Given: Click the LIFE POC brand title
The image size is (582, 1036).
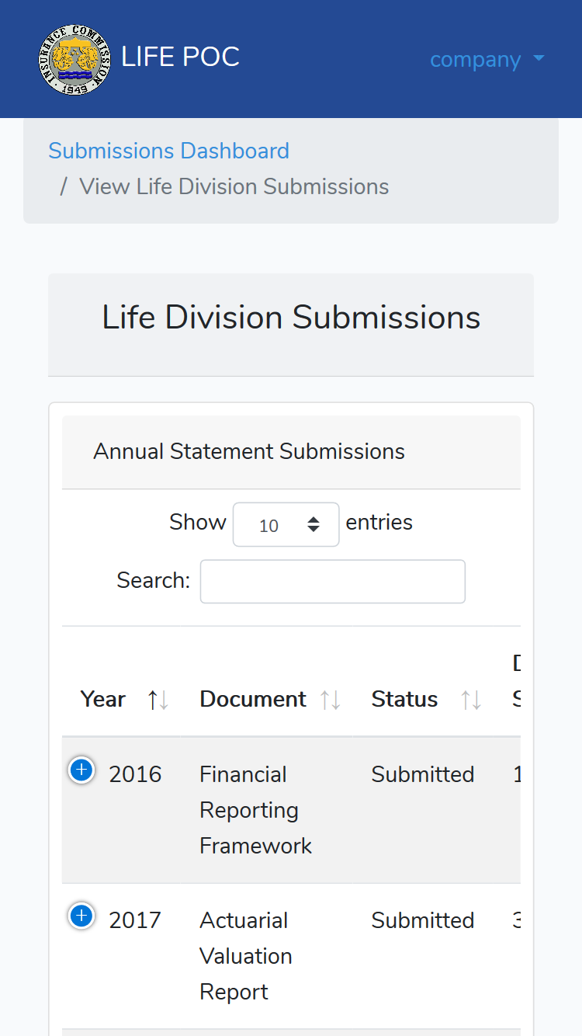Looking at the screenshot, I should (180, 57).
